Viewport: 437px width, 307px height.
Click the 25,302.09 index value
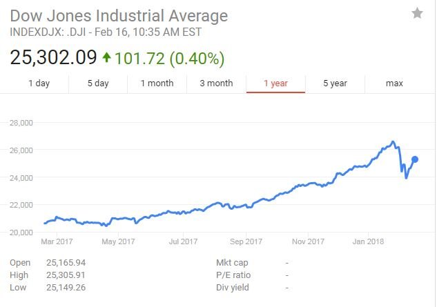pos(54,57)
